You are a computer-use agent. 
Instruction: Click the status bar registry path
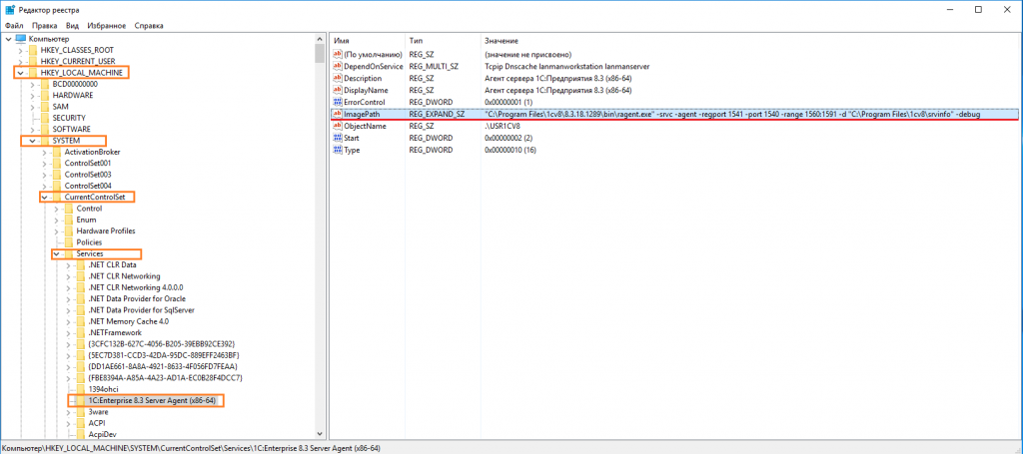191,448
